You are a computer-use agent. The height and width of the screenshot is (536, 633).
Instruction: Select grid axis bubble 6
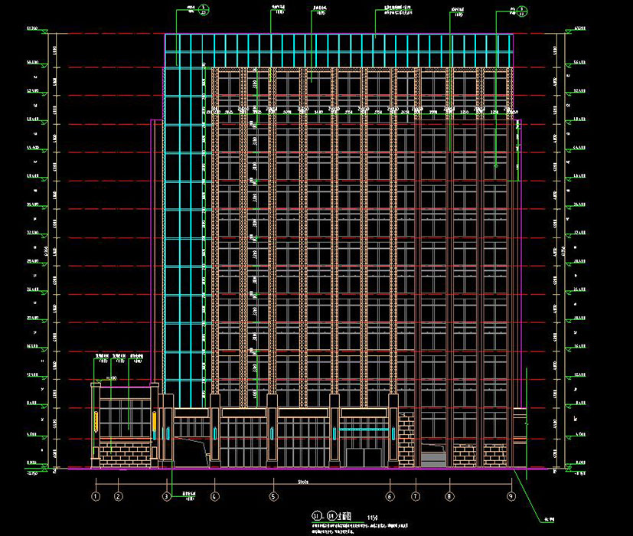click(390, 496)
